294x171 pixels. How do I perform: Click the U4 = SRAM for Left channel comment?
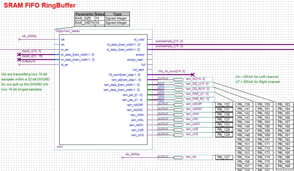[257, 77]
